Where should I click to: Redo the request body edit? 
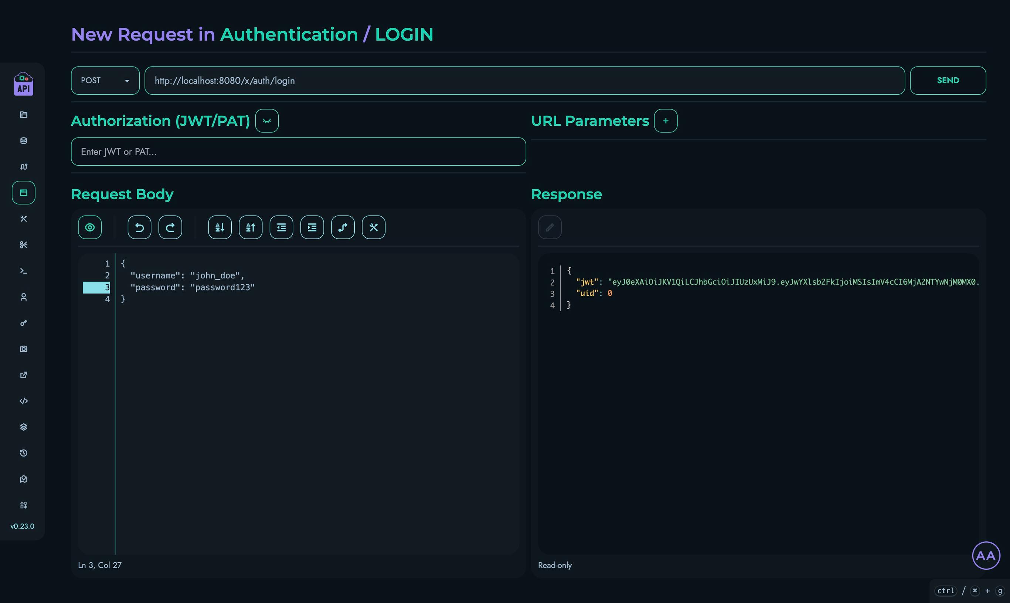coord(170,227)
